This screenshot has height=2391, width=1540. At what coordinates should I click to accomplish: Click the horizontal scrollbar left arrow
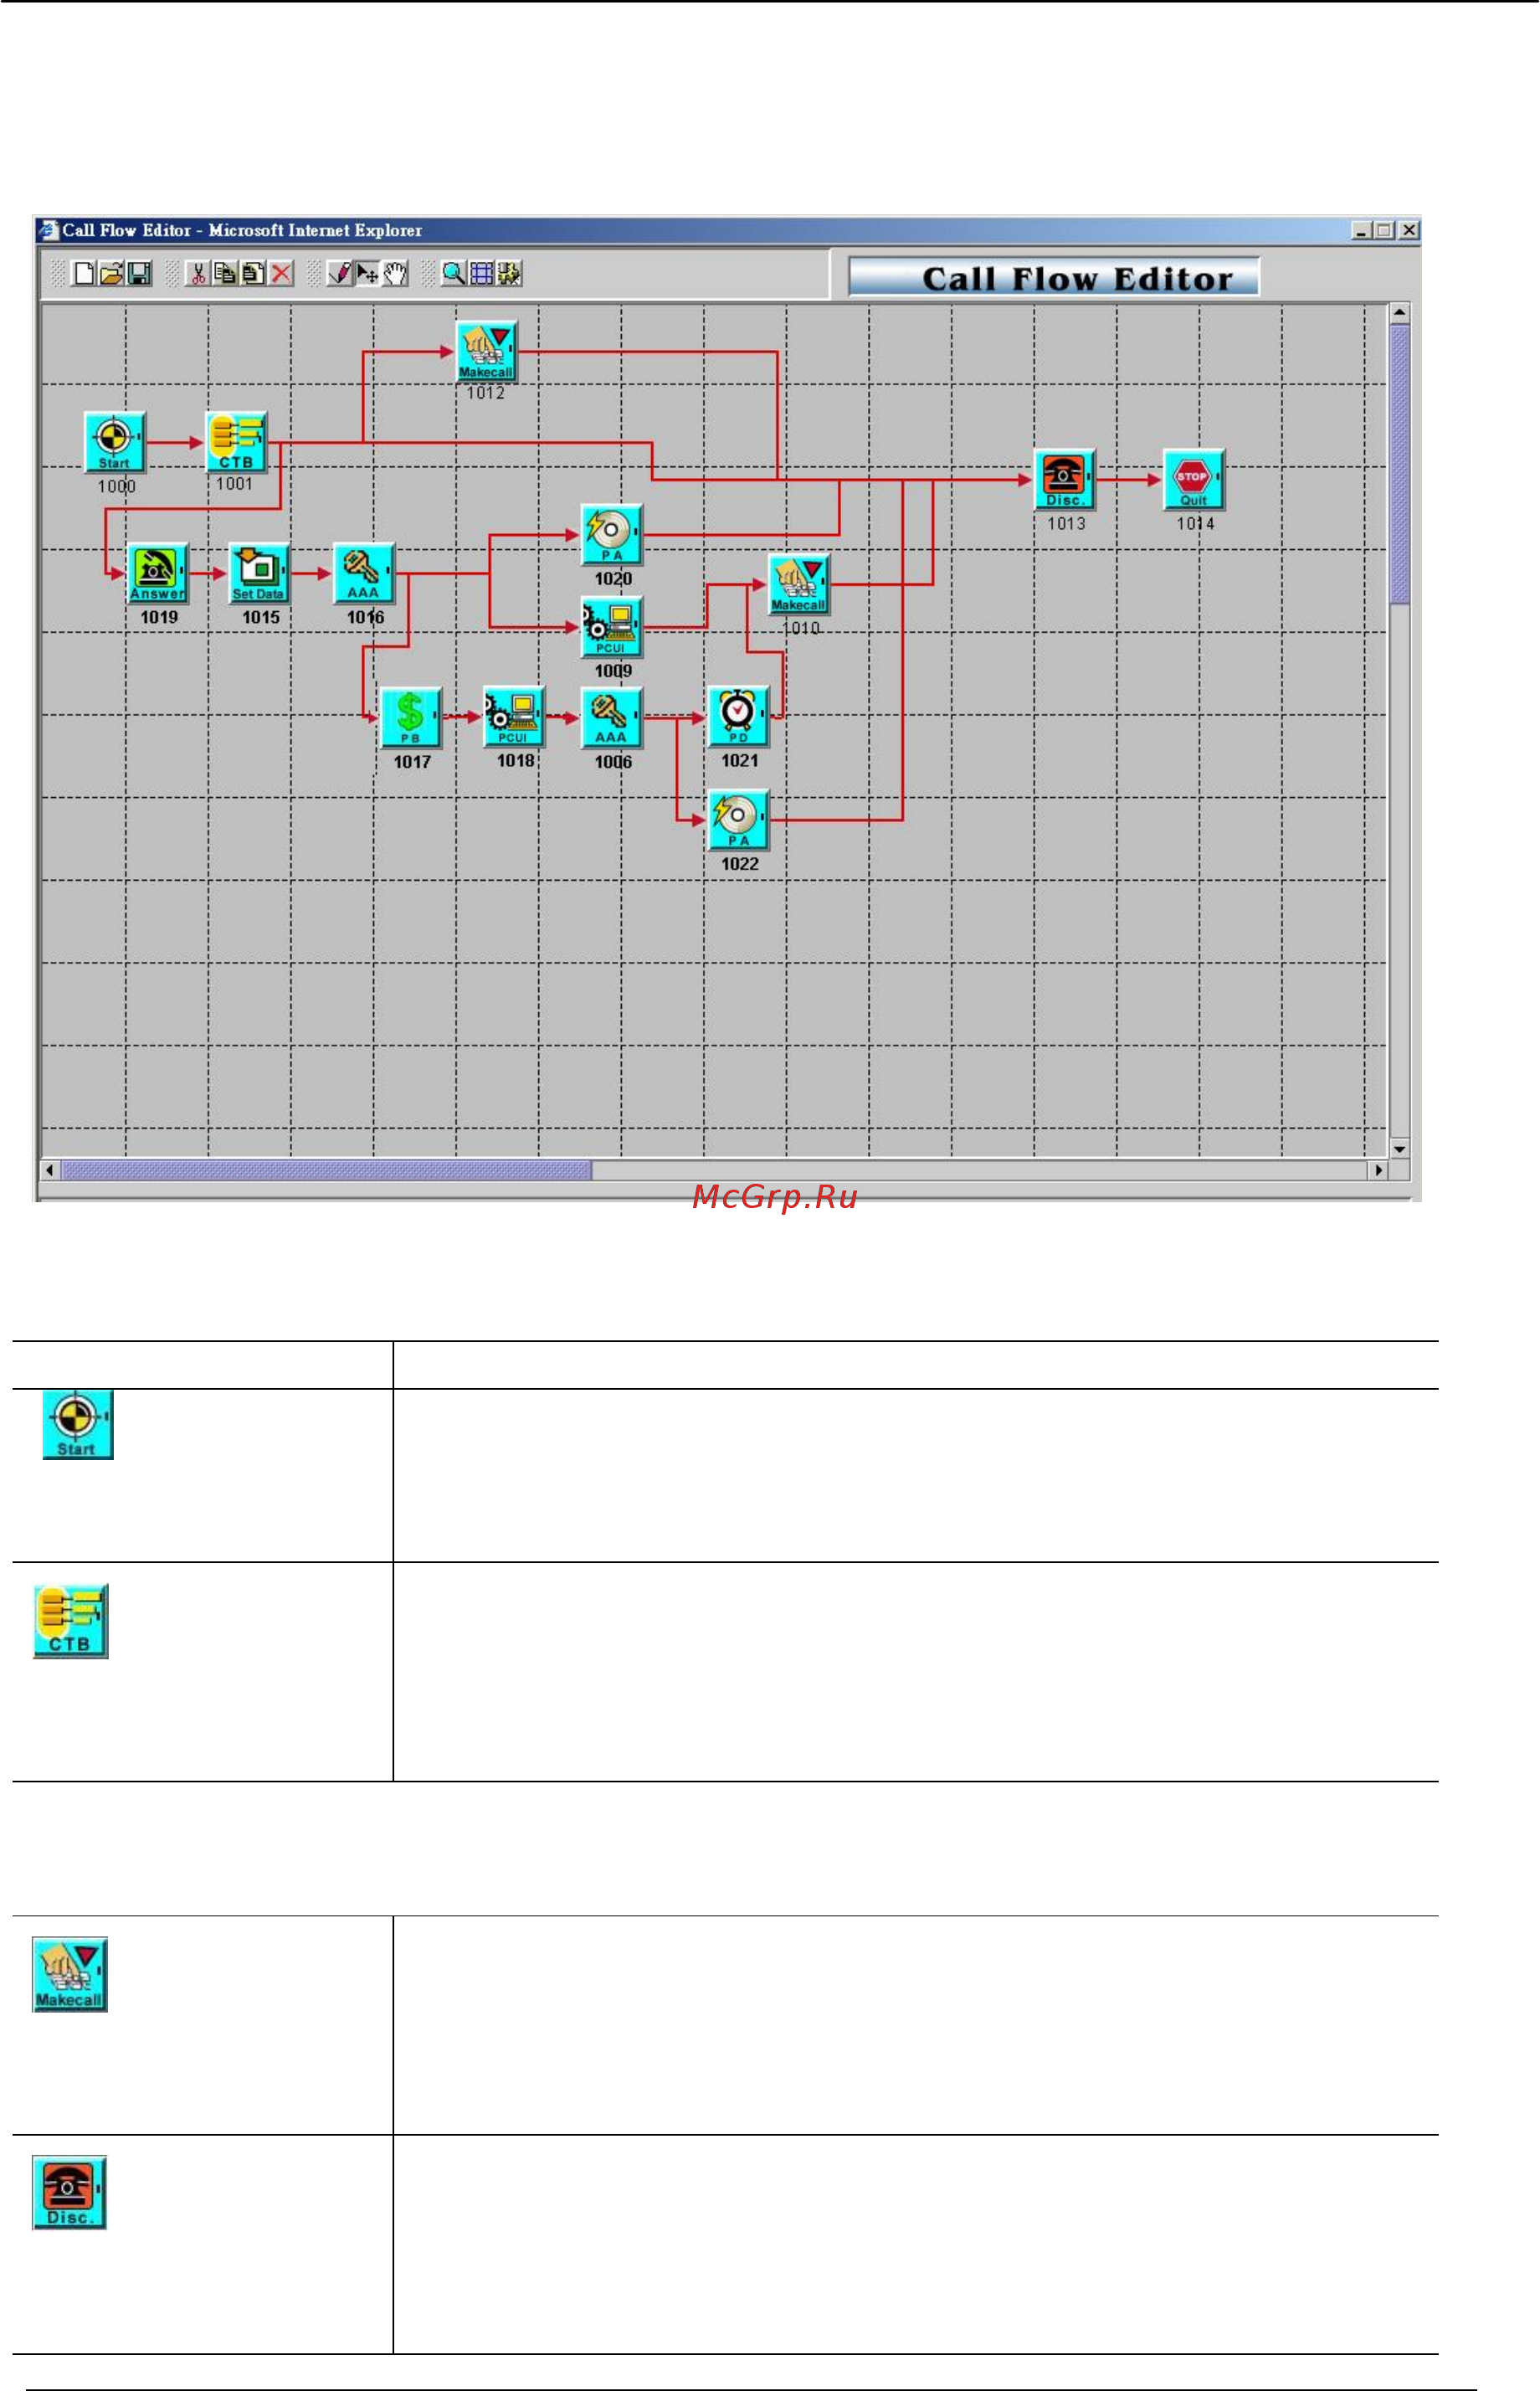pos(50,1169)
